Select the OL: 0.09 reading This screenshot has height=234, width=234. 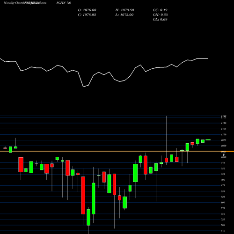pyautogui.click(x=160, y=20)
